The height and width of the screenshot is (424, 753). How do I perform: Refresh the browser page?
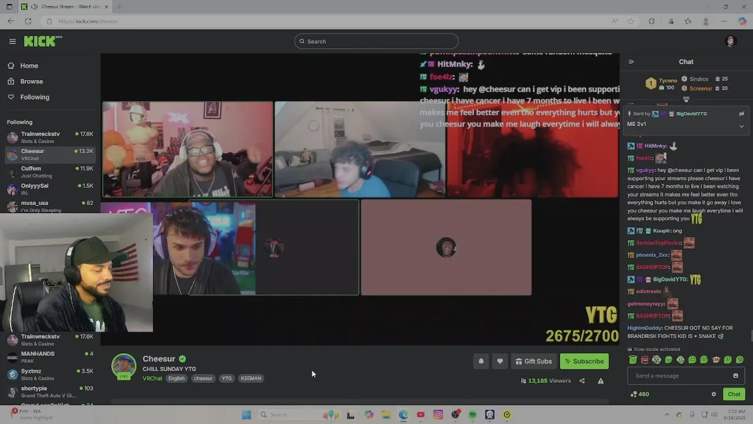click(28, 21)
